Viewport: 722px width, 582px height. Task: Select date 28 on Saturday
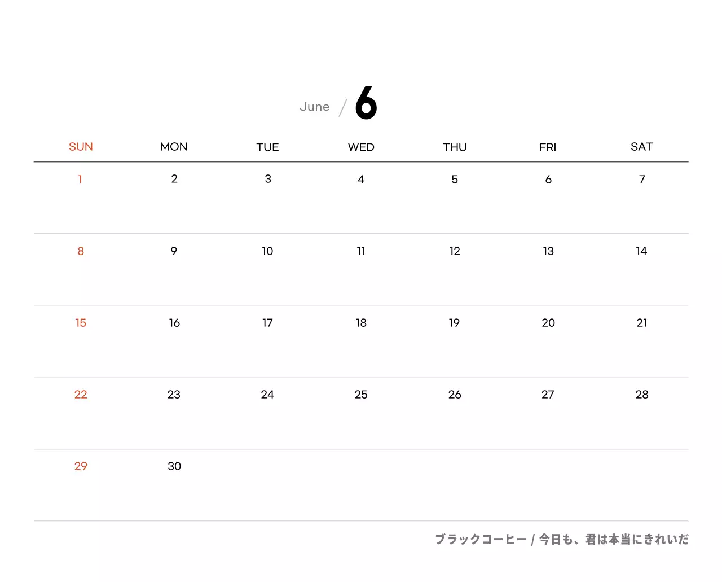click(641, 395)
